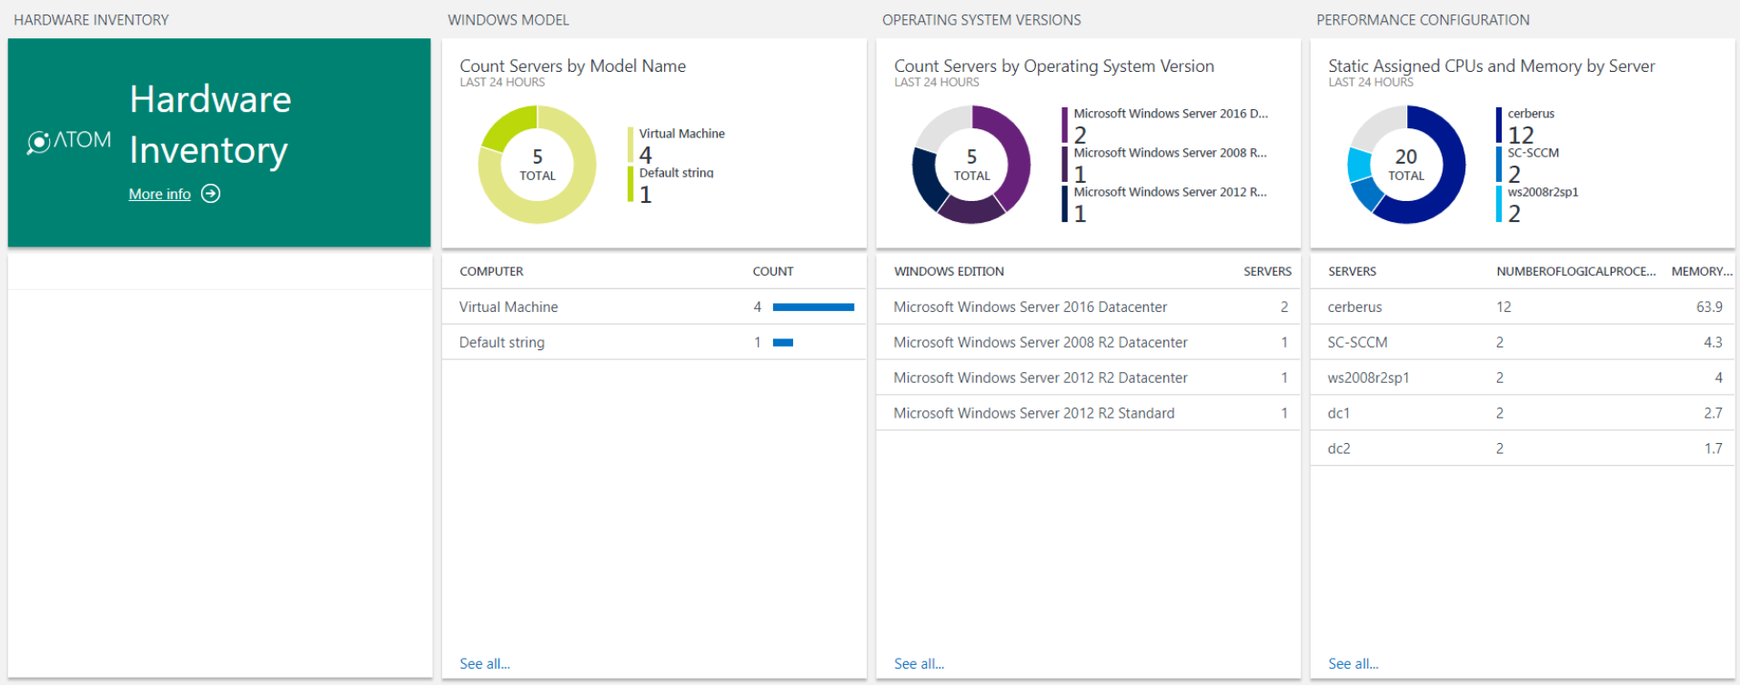Sort by the WINDOWS EDITION column header
This screenshot has width=1740, height=685.
pyautogui.click(x=949, y=271)
